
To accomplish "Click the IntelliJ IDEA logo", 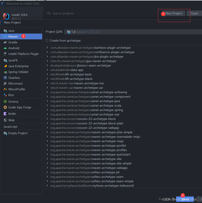I will coord(6,16).
